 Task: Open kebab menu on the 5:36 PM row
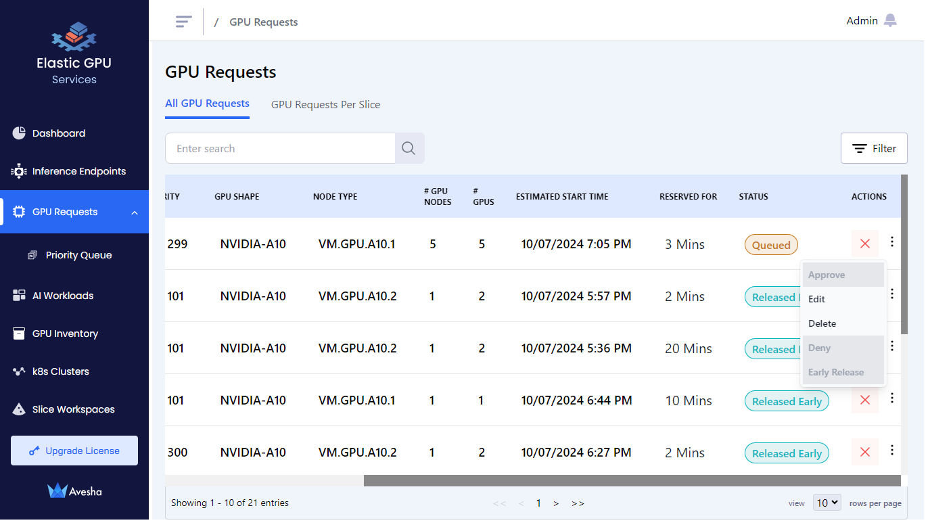[892, 346]
